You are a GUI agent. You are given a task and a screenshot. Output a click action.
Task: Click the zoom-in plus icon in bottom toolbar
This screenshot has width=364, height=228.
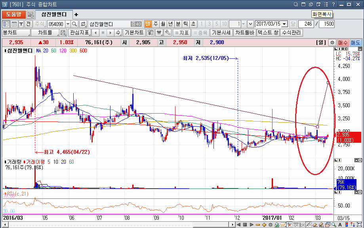tap(264, 225)
